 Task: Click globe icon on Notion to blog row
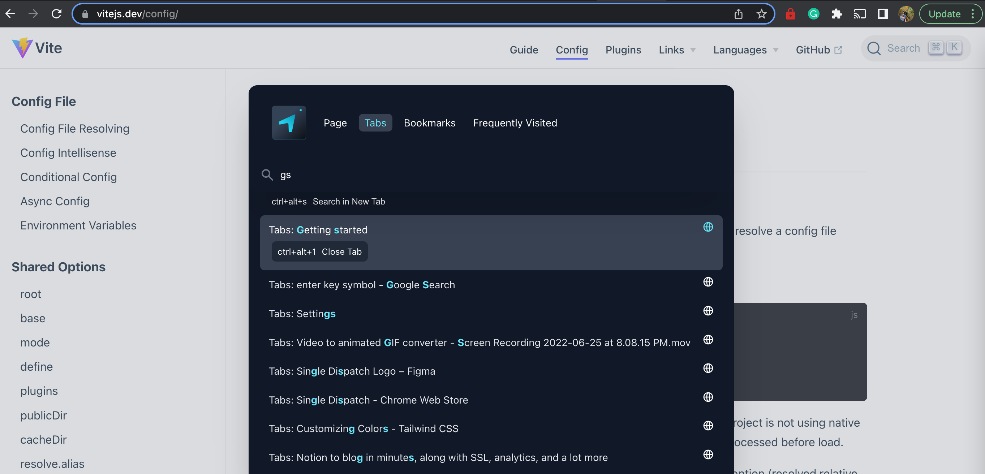[x=708, y=454]
